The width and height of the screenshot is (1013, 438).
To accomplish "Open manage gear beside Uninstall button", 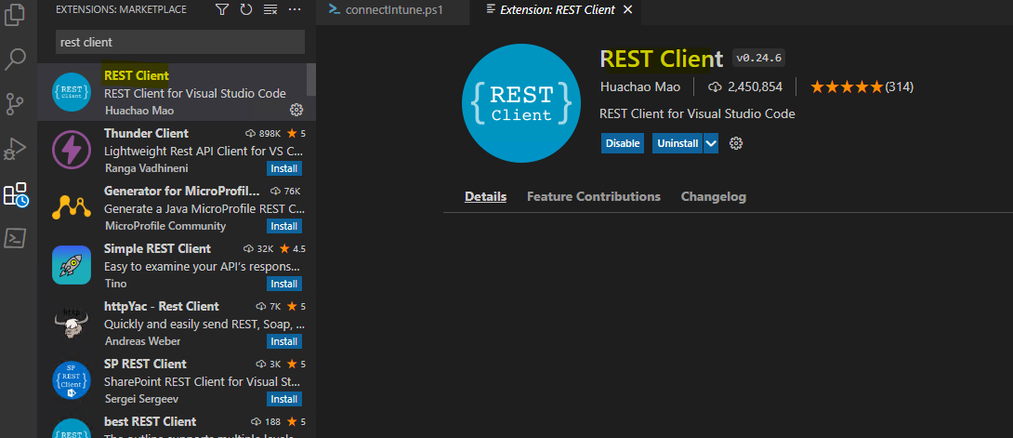I will pos(736,143).
